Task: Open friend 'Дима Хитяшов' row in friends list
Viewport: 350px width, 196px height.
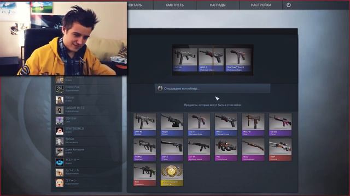Action: coord(87,152)
